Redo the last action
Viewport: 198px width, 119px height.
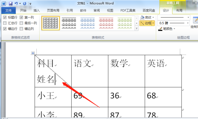(25, 4)
